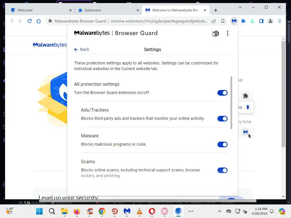Screen dimensions: 291x218
Task: Expand the tab search dropdown arrow
Action: pos(240,7)
